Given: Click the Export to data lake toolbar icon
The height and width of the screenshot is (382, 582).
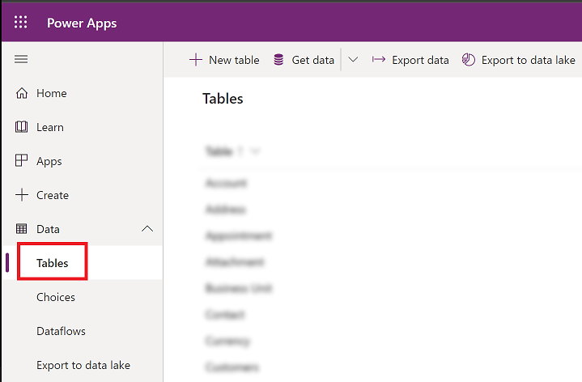Looking at the screenshot, I should (x=469, y=59).
